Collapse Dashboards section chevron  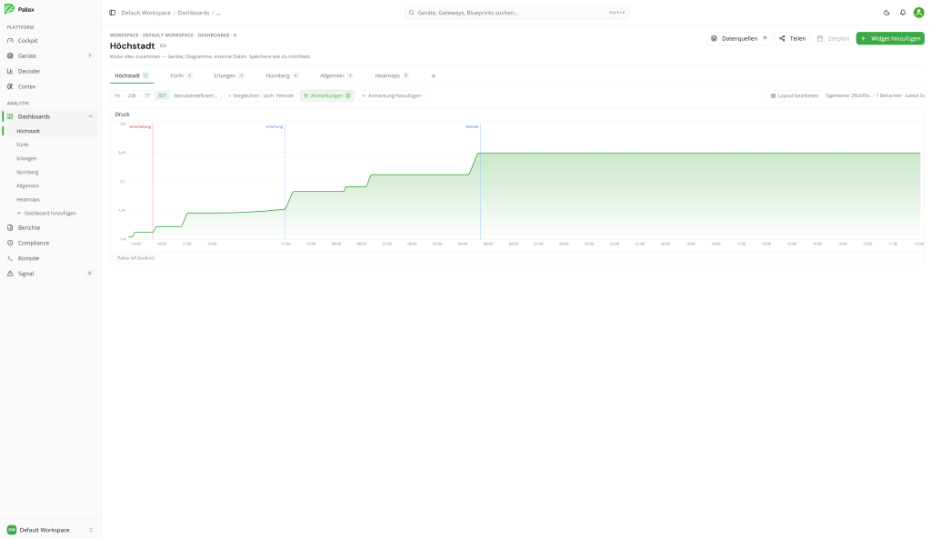(x=91, y=117)
